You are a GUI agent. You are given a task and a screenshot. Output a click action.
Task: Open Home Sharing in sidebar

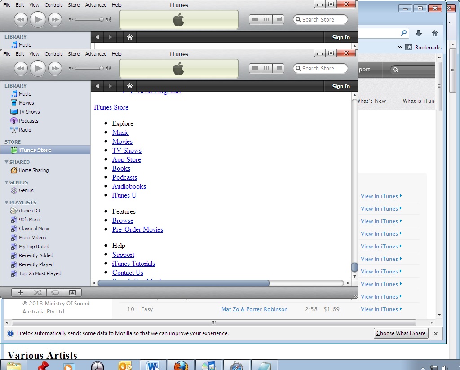(33, 170)
